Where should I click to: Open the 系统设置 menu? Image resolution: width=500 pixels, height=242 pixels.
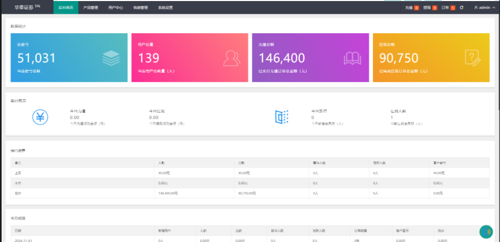(165, 8)
